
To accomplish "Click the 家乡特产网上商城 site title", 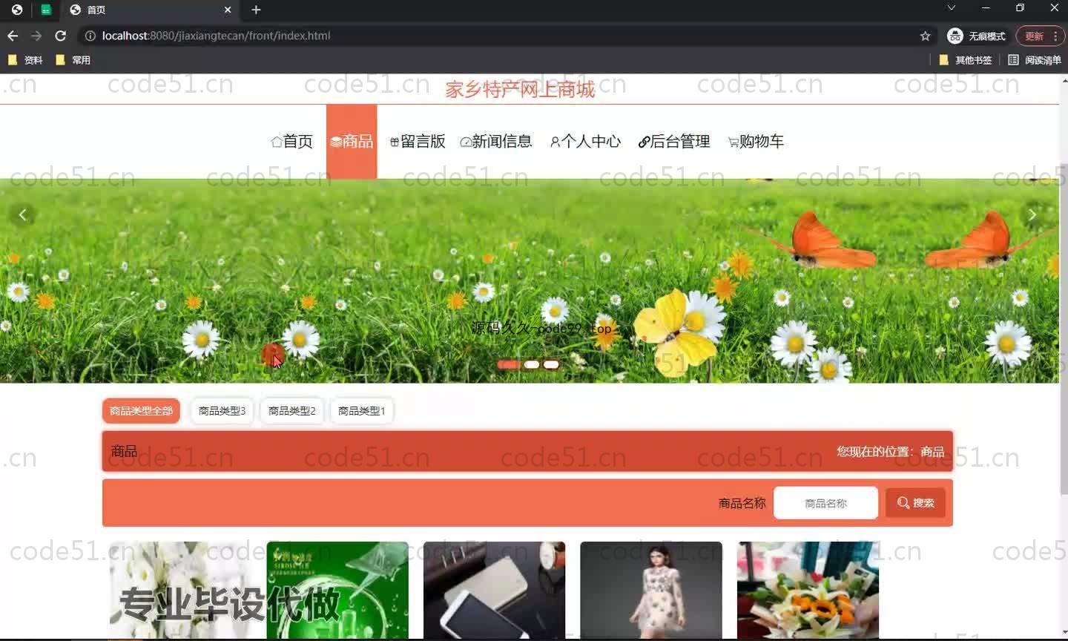I will pyautogui.click(x=520, y=90).
